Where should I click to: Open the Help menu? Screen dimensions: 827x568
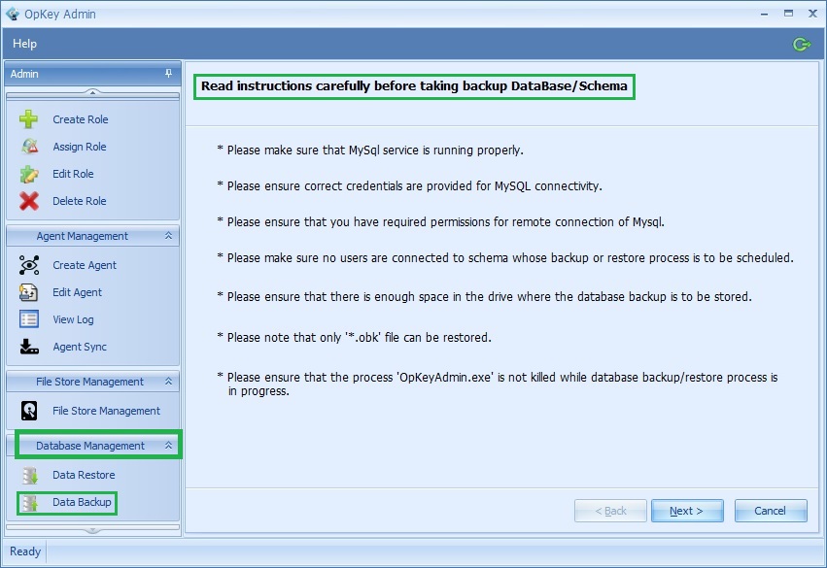pyautogui.click(x=24, y=44)
